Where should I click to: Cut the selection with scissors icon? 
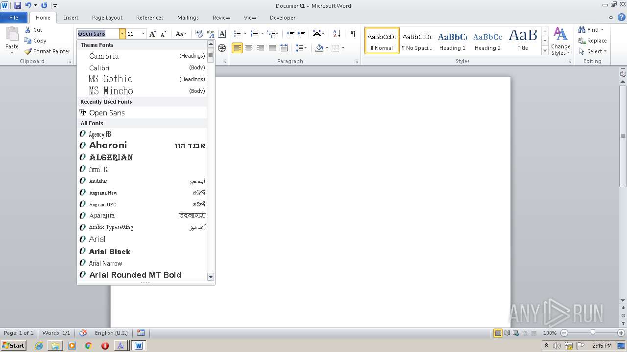coord(33,30)
